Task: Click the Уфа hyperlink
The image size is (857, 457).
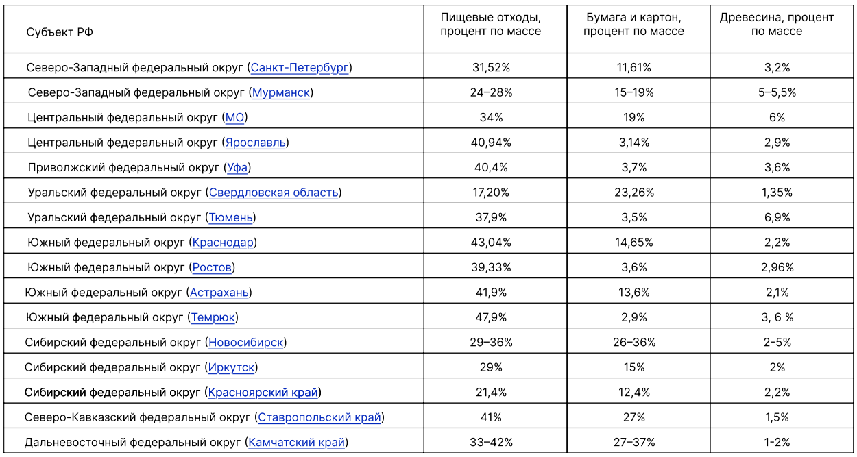Action: [237, 167]
